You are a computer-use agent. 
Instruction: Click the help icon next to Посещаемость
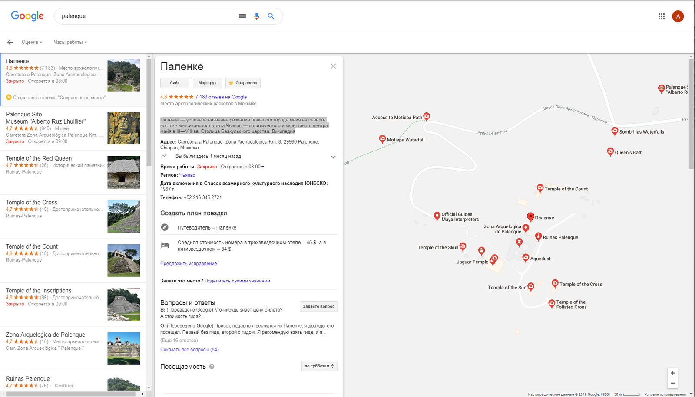(x=212, y=367)
